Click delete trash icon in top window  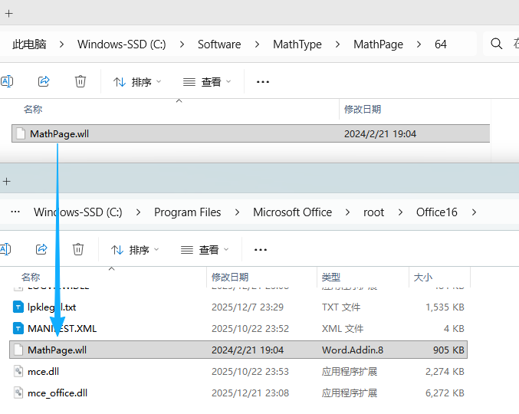click(80, 81)
